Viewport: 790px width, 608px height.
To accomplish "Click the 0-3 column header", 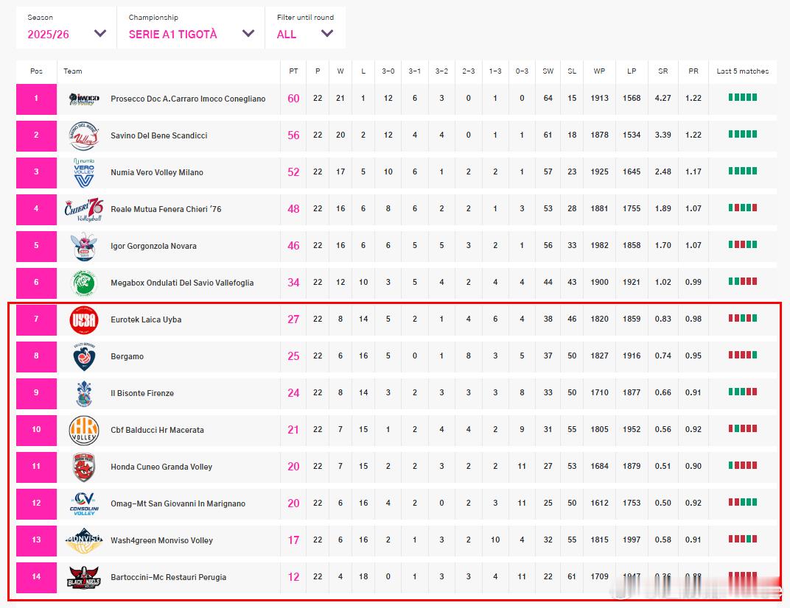I will point(522,71).
